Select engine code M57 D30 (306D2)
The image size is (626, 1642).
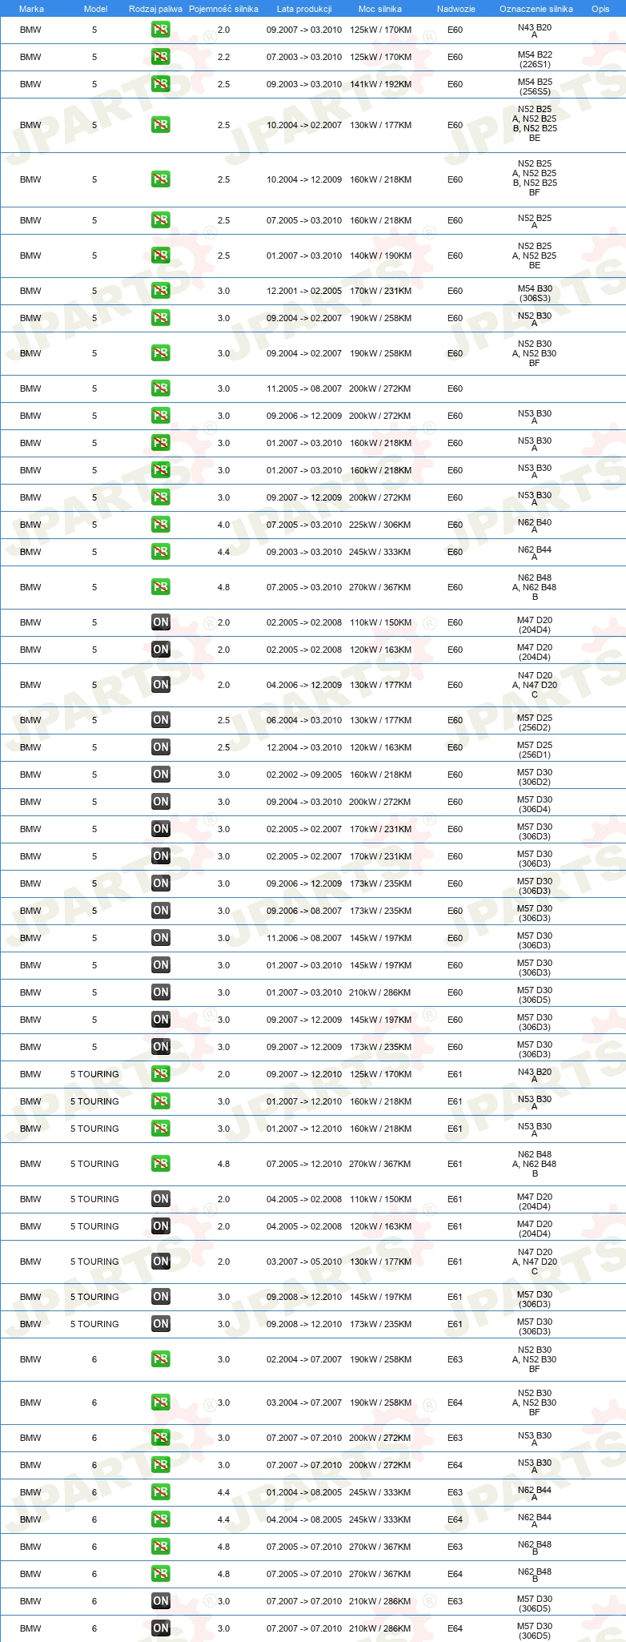coord(535,777)
